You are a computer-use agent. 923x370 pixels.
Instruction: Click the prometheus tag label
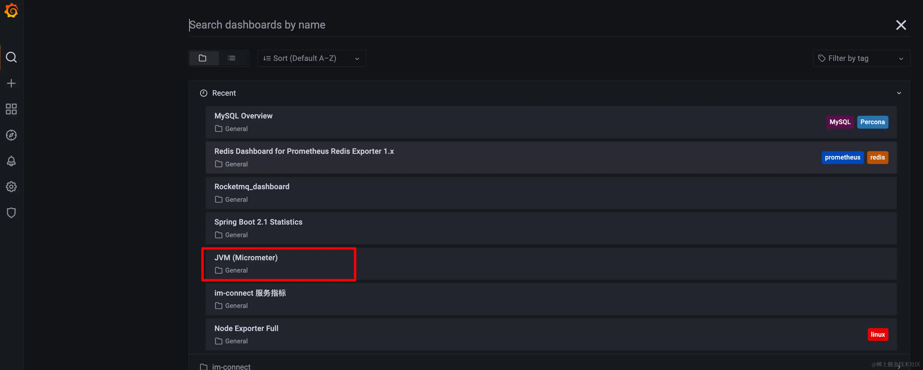[842, 158]
